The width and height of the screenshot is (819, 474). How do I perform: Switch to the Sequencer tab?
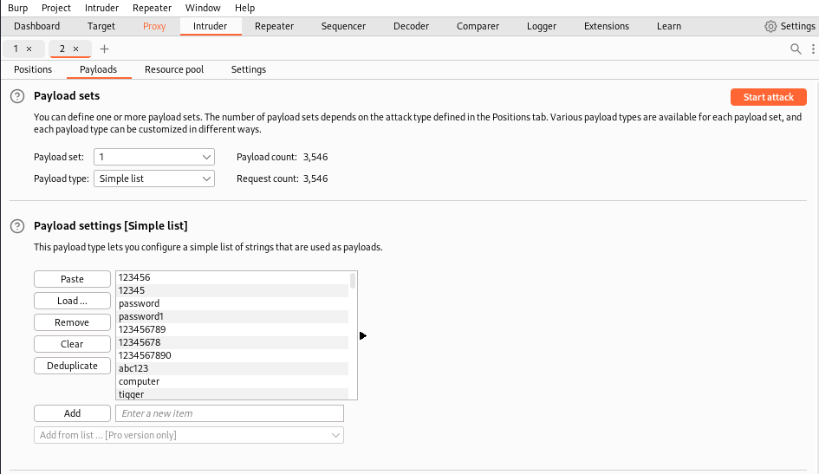[x=343, y=26]
